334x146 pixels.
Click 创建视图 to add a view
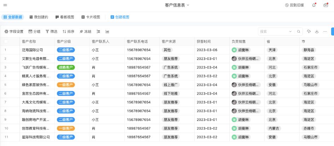coord(120,17)
